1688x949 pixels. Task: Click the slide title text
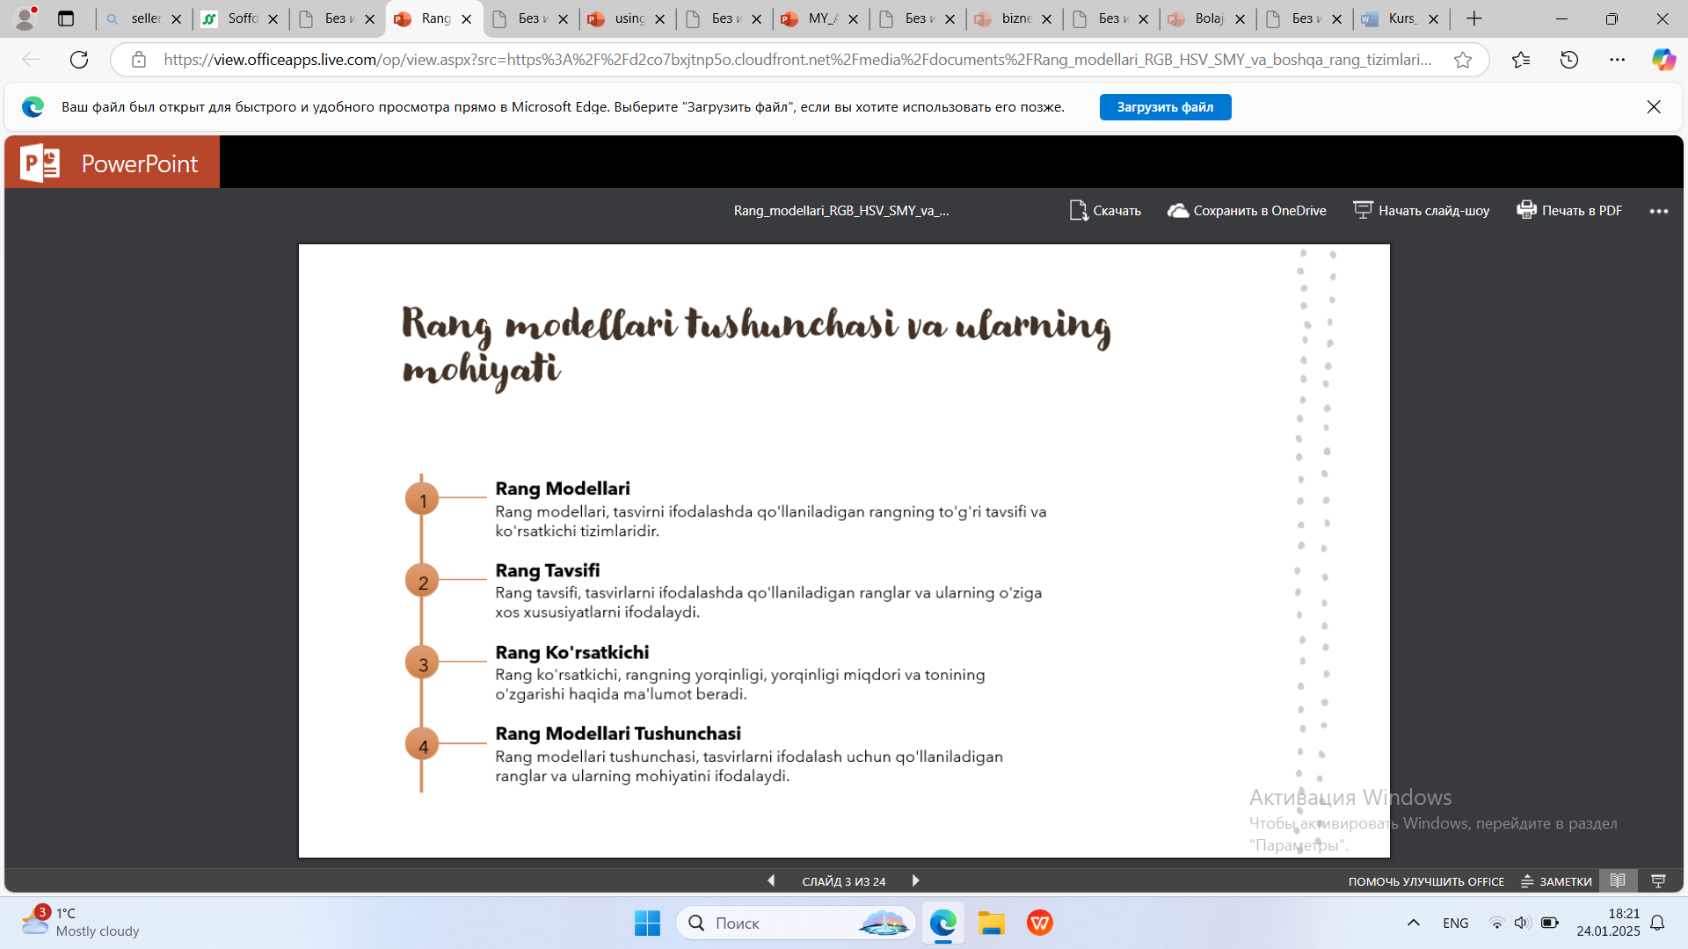756,347
